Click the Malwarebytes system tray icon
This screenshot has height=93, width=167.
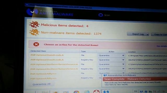pyautogui.click(x=141, y=92)
